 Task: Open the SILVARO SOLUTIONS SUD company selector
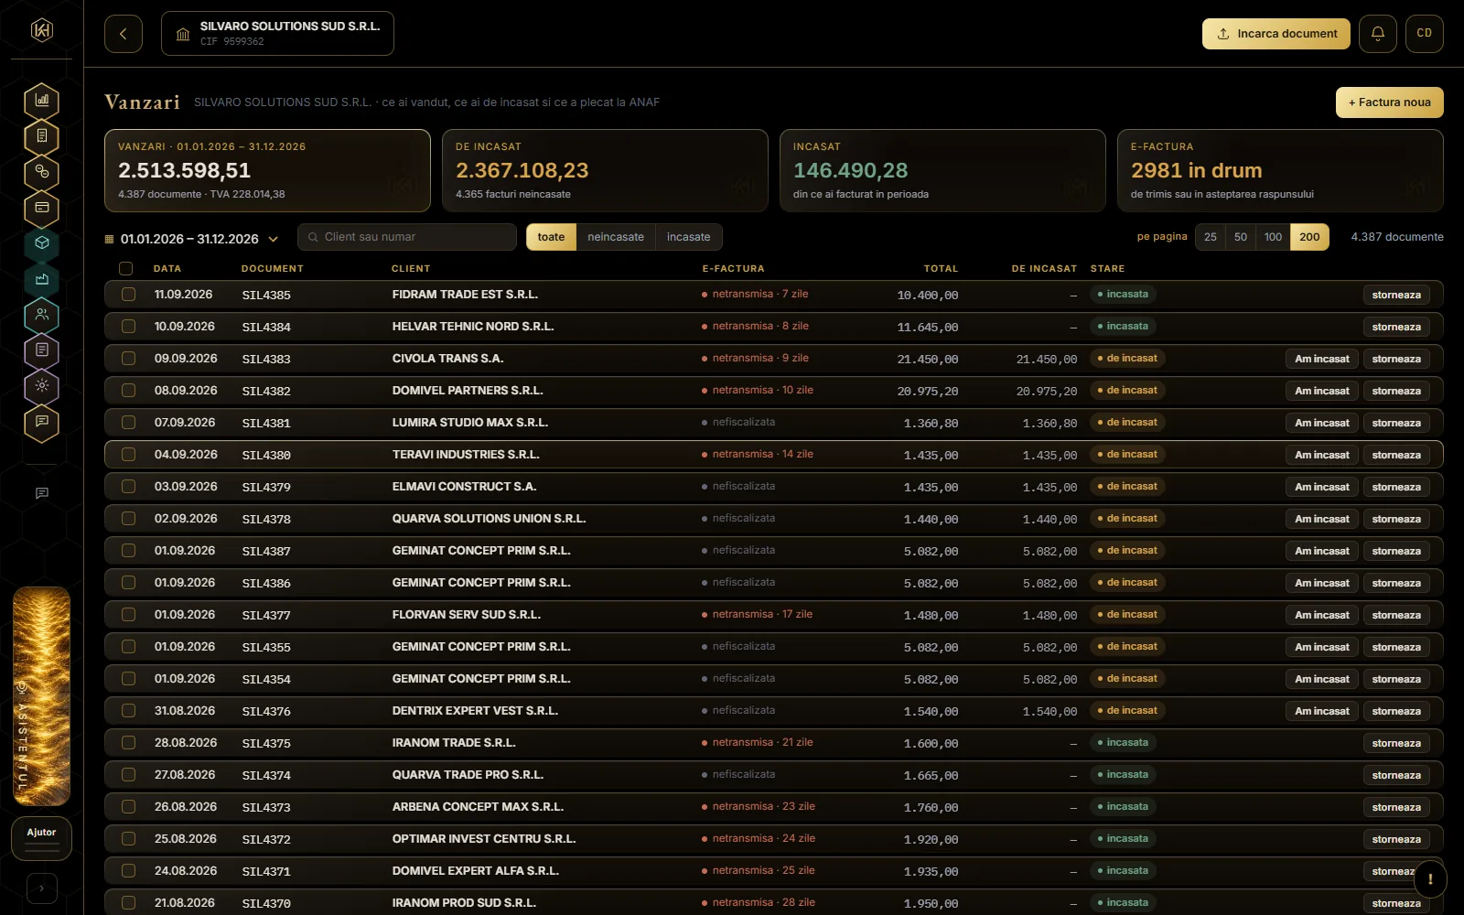(277, 34)
